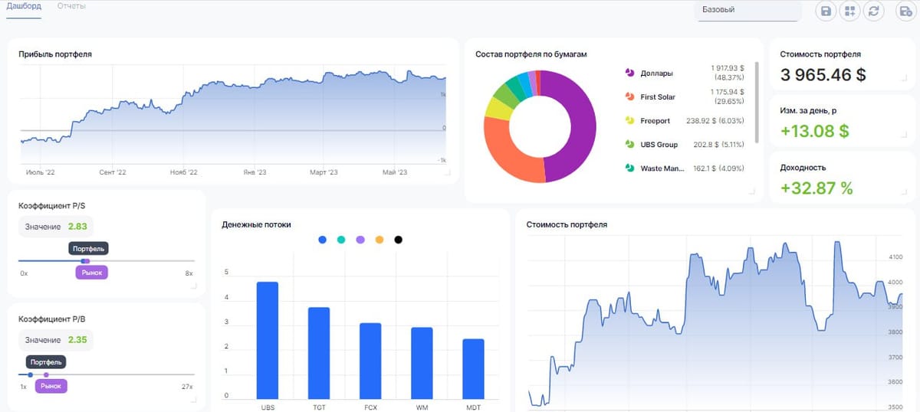Click the purple pie icon next to Доллары

pos(629,73)
